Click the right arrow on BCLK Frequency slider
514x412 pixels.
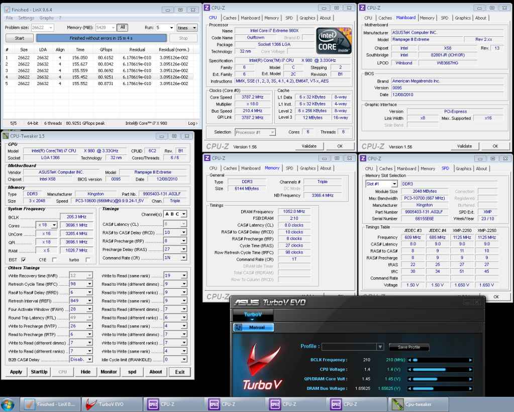(470, 360)
